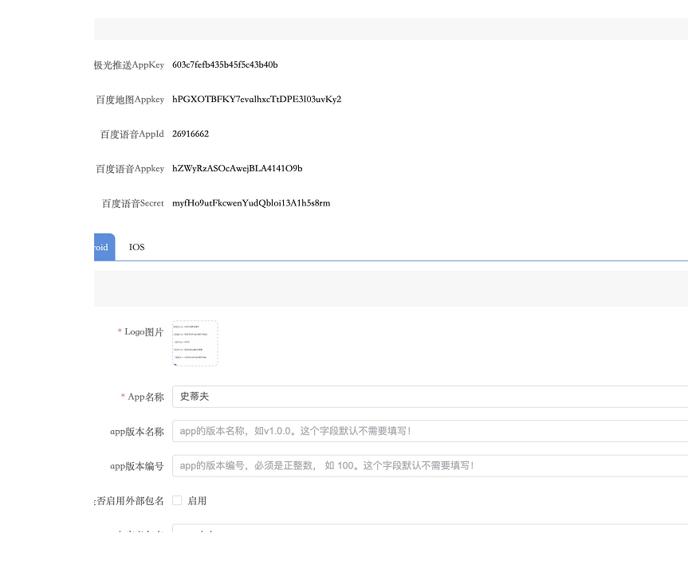Click the 百度地图Appkey label
The height and width of the screenshot is (564, 688).
130,100
